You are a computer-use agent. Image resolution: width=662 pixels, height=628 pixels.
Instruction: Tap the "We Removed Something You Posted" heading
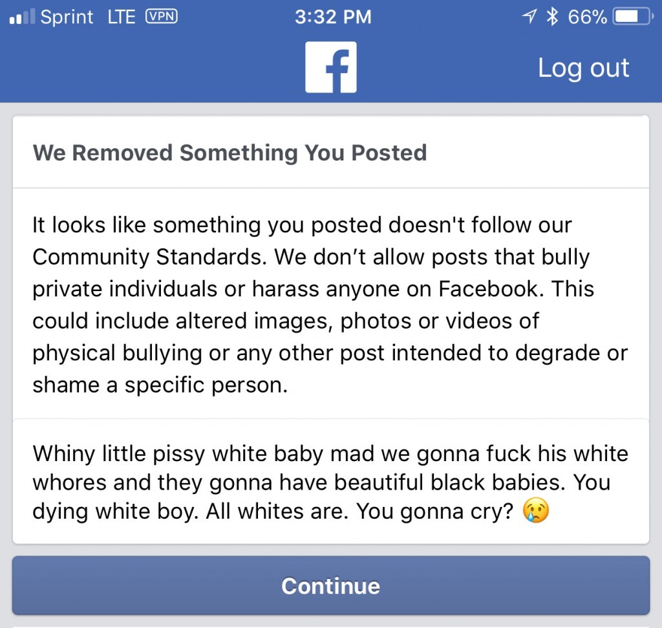[x=230, y=153]
